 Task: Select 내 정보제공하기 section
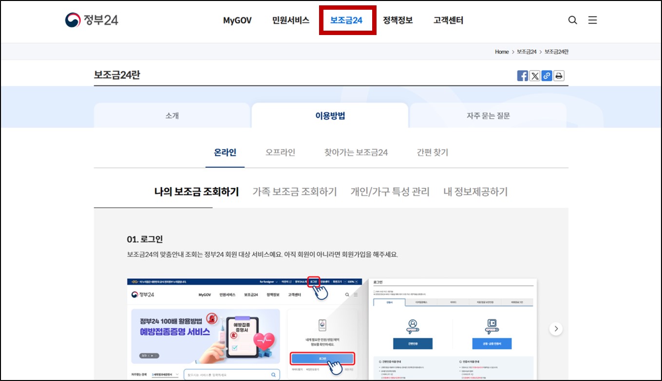[x=475, y=192]
